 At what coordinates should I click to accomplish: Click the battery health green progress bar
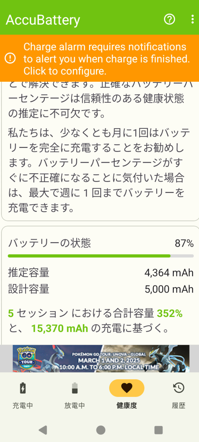[x=89, y=256]
